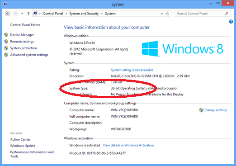236x166 pixels.
Task: Open Windows Update link
Action: [23, 146]
